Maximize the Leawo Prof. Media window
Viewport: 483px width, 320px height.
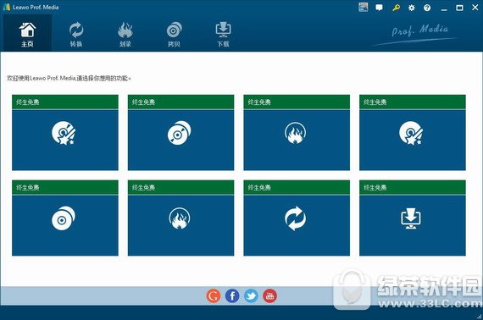(459, 8)
